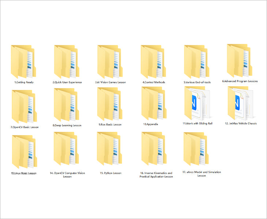267x219 pixels.
Task: Open the 15. Python Lesson folder icon
Action: pos(110,150)
